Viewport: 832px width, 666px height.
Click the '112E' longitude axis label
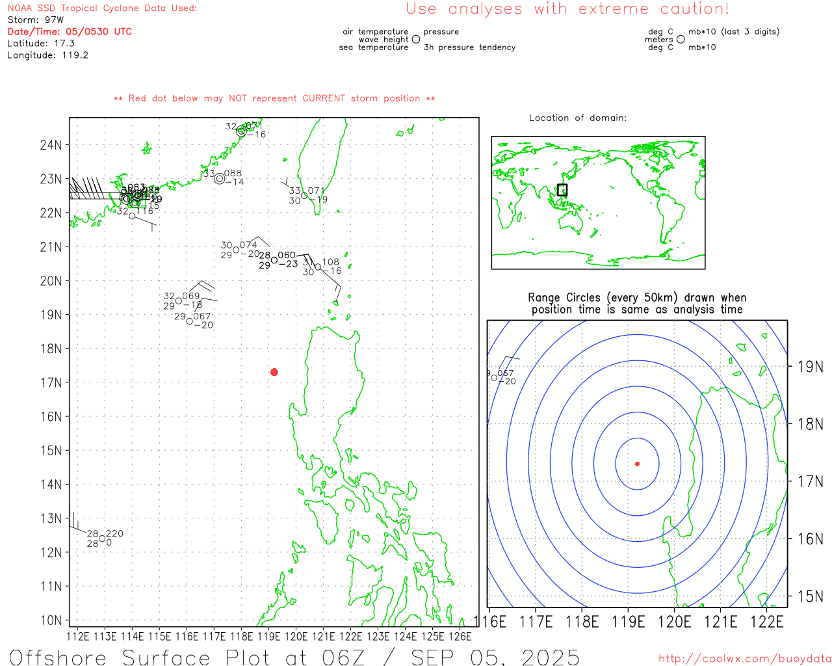[x=77, y=636]
